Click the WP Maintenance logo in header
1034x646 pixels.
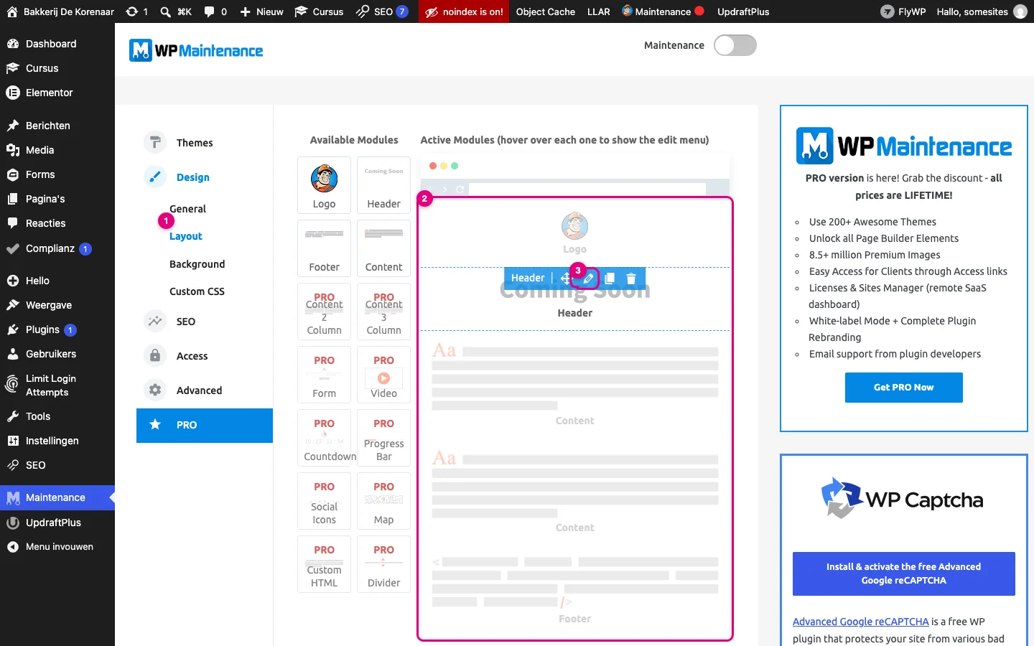[x=196, y=50]
